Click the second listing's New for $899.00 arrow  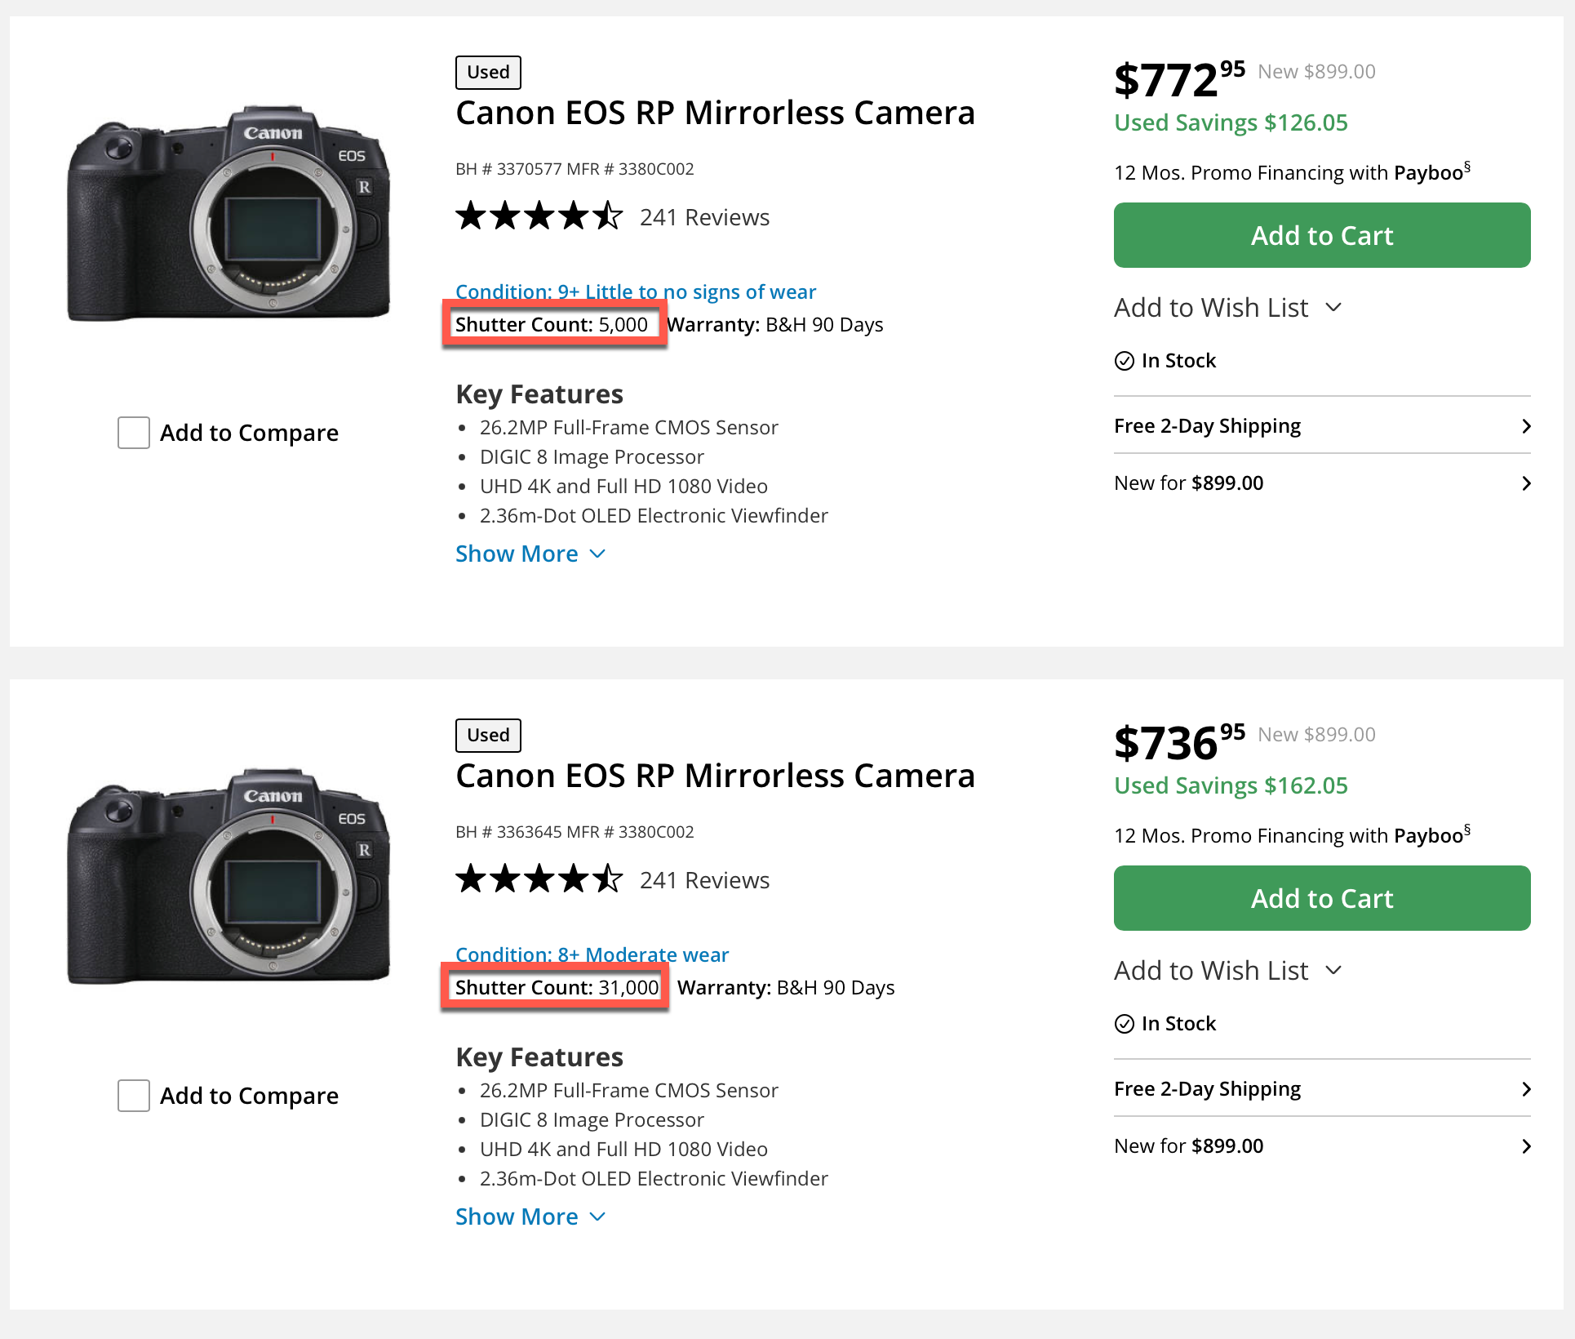pyautogui.click(x=1525, y=1146)
